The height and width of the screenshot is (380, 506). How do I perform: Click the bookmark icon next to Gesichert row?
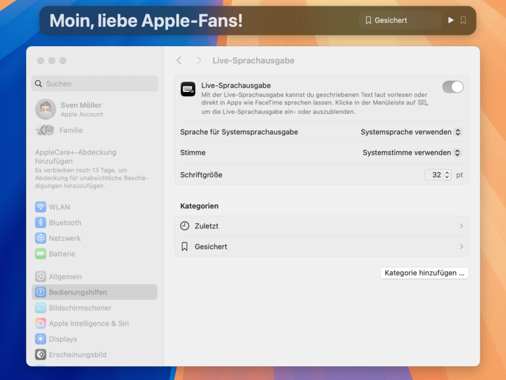pyautogui.click(x=185, y=247)
